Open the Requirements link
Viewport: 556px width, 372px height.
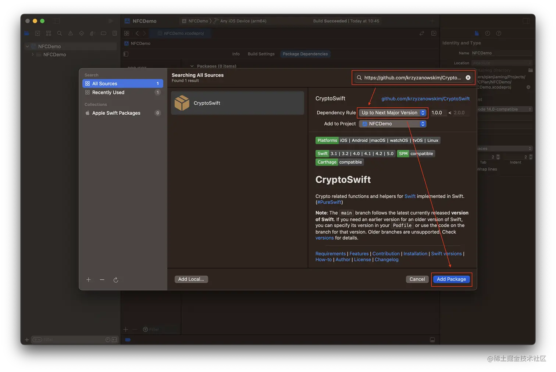pos(331,254)
